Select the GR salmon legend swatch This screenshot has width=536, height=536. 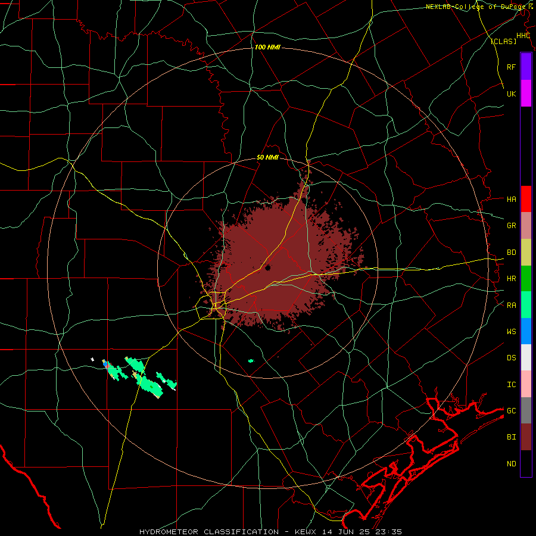(526, 226)
